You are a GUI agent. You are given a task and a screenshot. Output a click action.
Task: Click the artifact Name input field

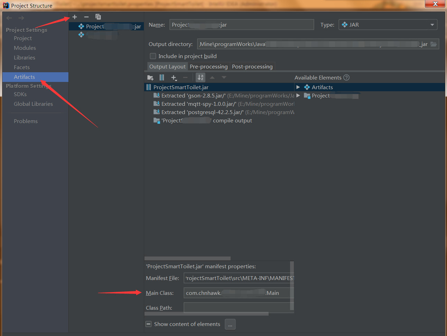[242, 25]
